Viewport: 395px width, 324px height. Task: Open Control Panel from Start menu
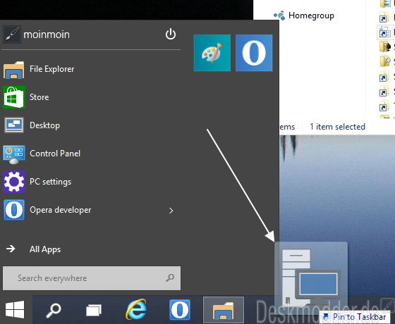coord(91,154)
